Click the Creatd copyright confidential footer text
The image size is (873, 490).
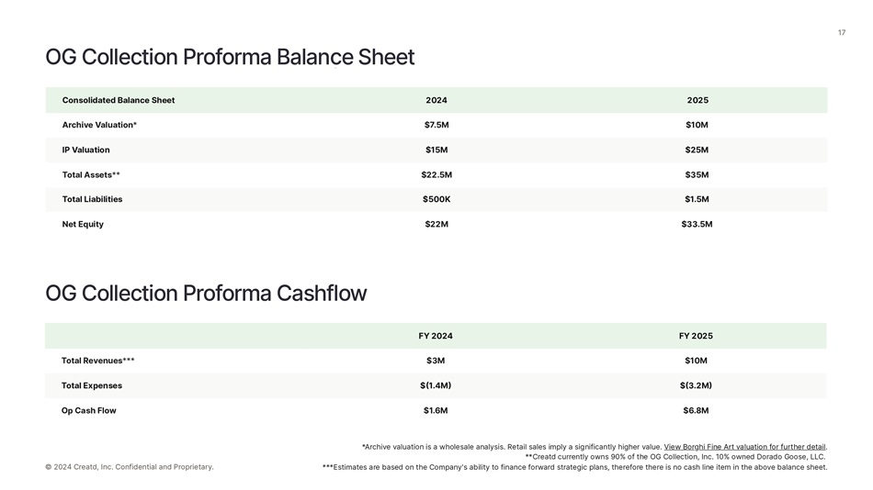click(x=130, y=467)
